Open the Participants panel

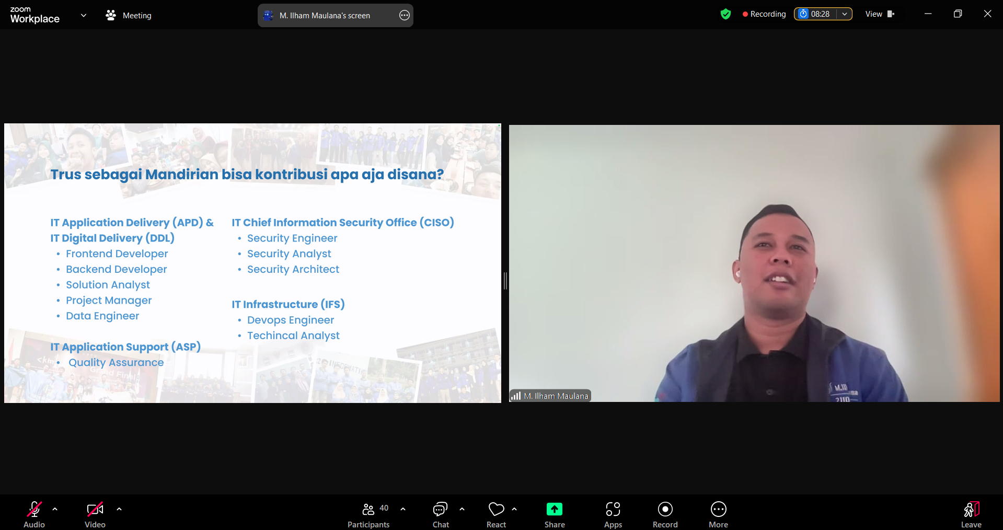pos(368,514)
